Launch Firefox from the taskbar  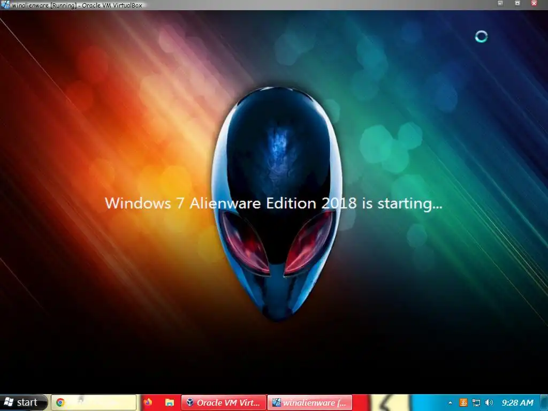148,402
